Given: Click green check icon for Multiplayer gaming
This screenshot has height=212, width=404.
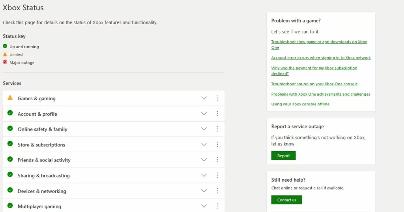Looking at the screenshot, I should coord(10,205).
